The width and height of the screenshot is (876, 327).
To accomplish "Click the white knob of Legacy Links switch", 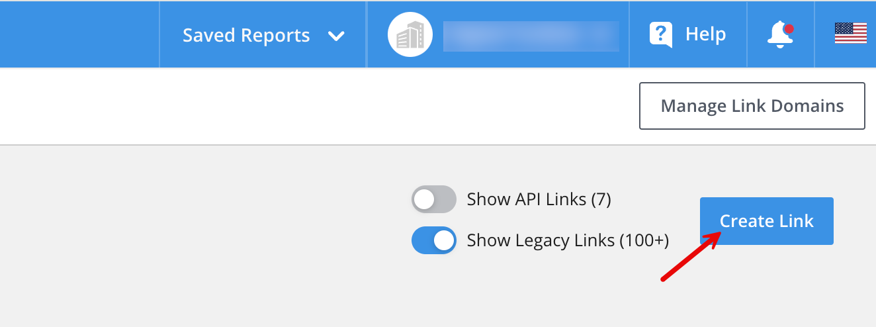I will click(x=445, y=240).
